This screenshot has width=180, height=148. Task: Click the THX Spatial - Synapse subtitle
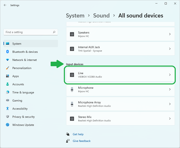90,51
